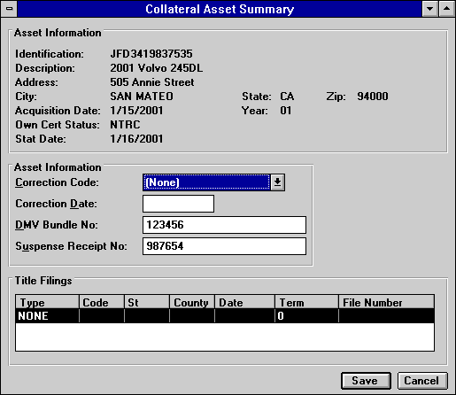
Task: Cancel the Collateral Asset Summary dialog
Action: pos(422,381)
